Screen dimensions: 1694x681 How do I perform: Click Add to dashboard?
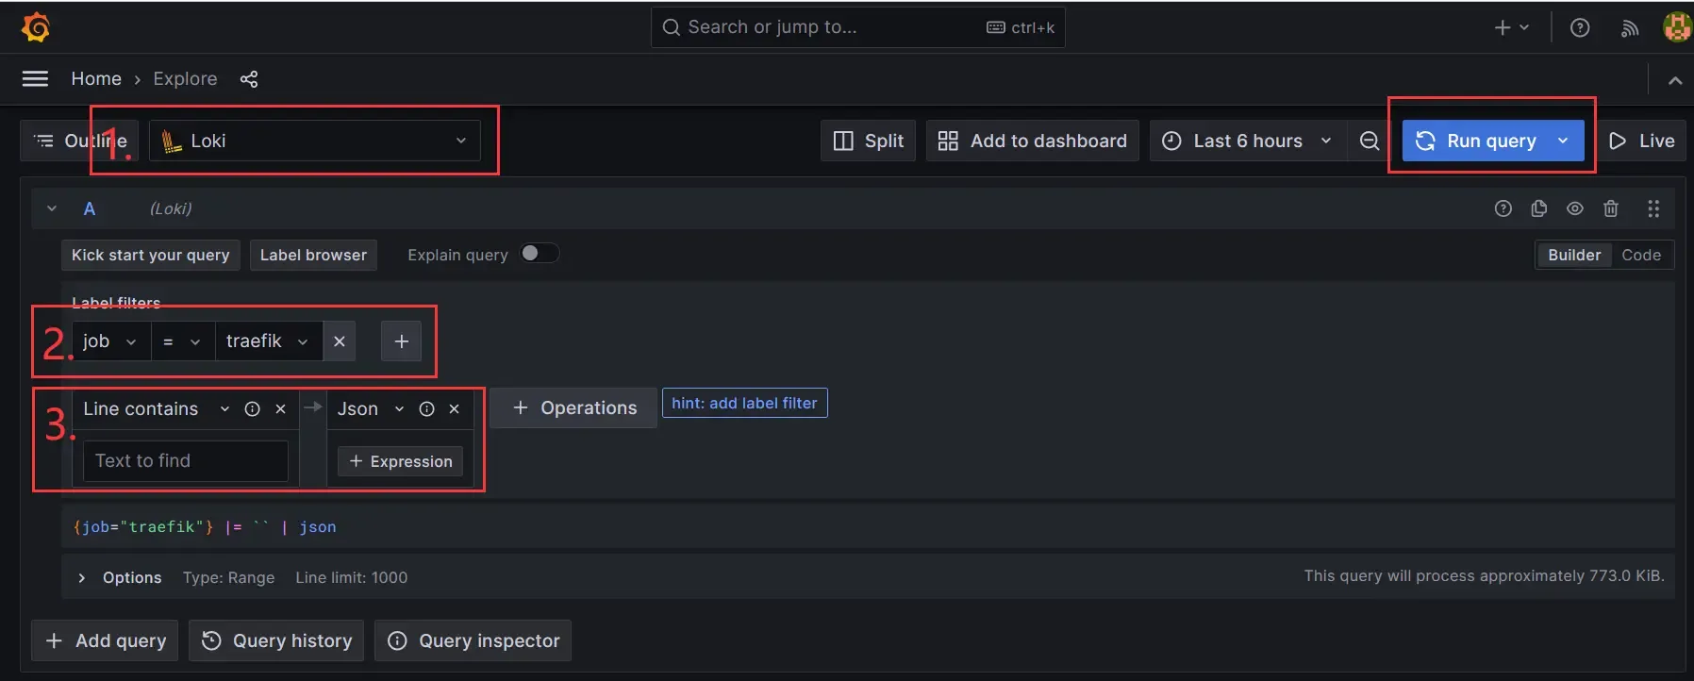point(1032,141)
